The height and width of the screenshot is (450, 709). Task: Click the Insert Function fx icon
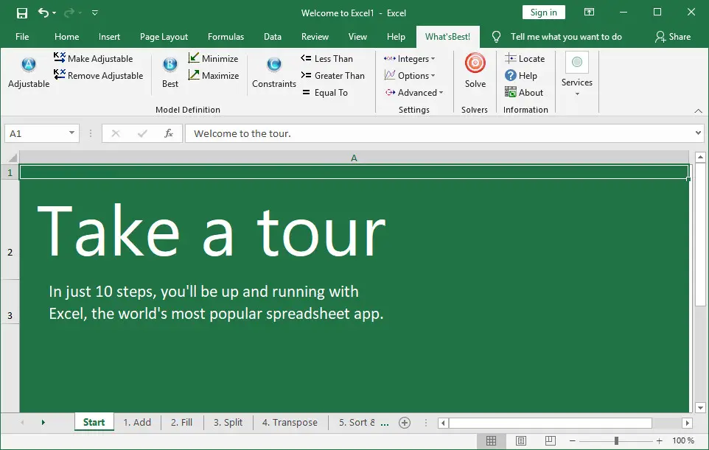point(169,133)
